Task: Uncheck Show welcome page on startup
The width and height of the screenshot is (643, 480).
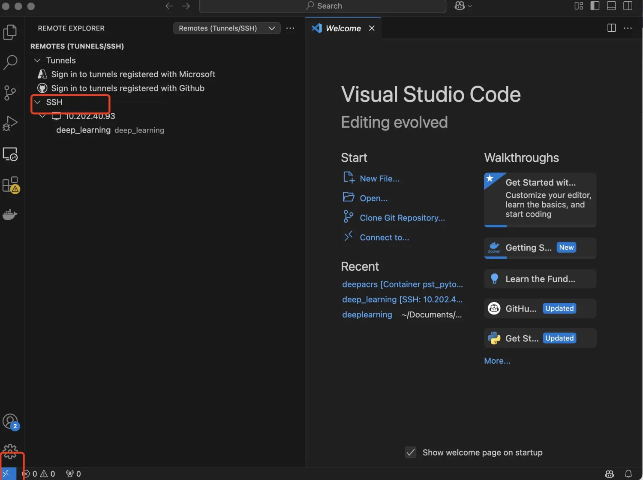Action: (411, 452)
